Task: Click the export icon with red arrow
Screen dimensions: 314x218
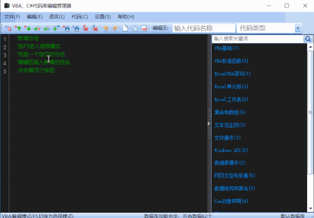Action: click(144, 28)
